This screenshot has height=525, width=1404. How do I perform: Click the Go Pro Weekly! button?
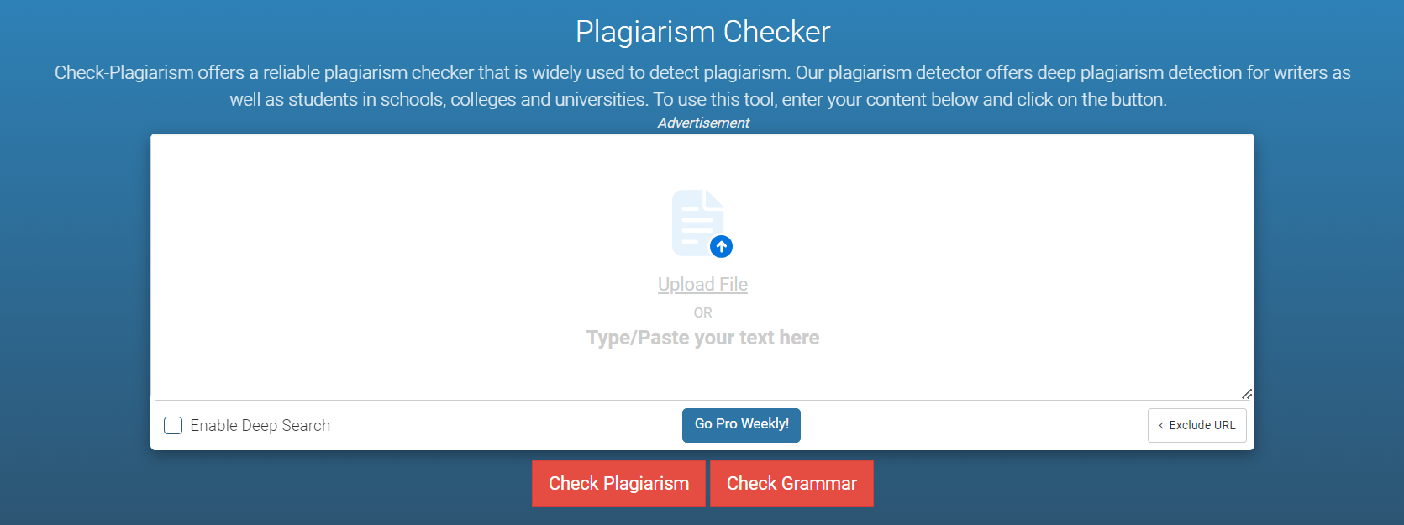tap(741, 425)
